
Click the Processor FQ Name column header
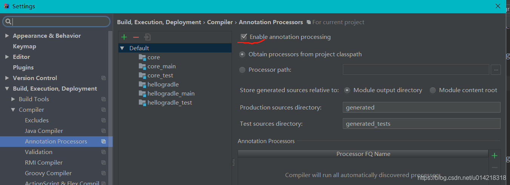[x=363, y=154]
